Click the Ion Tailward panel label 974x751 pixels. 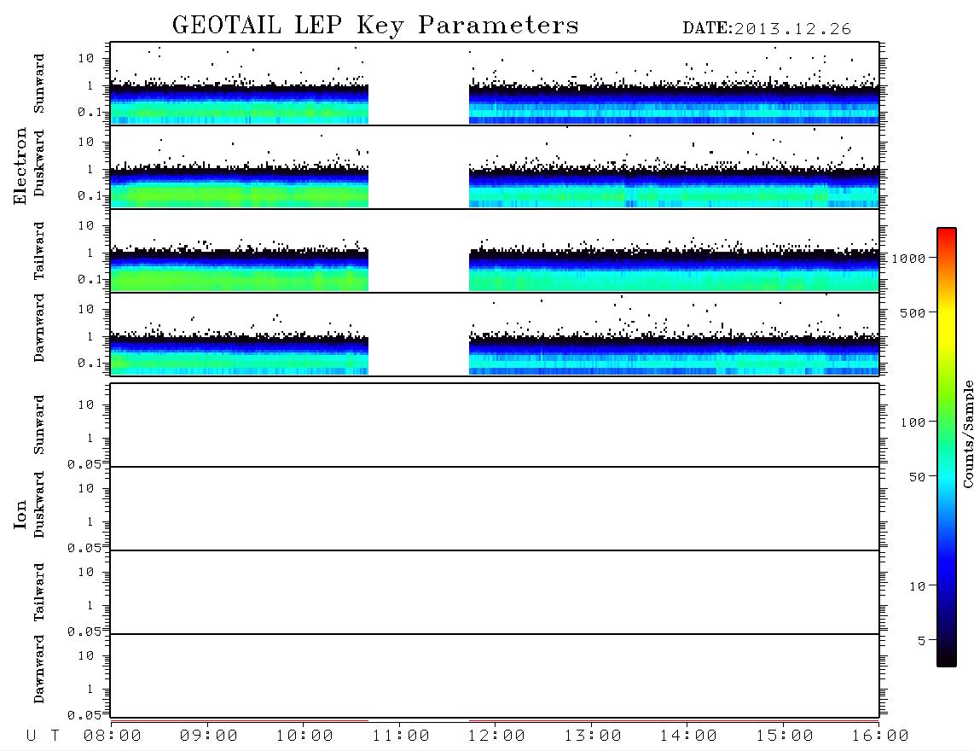pos(39,592)
